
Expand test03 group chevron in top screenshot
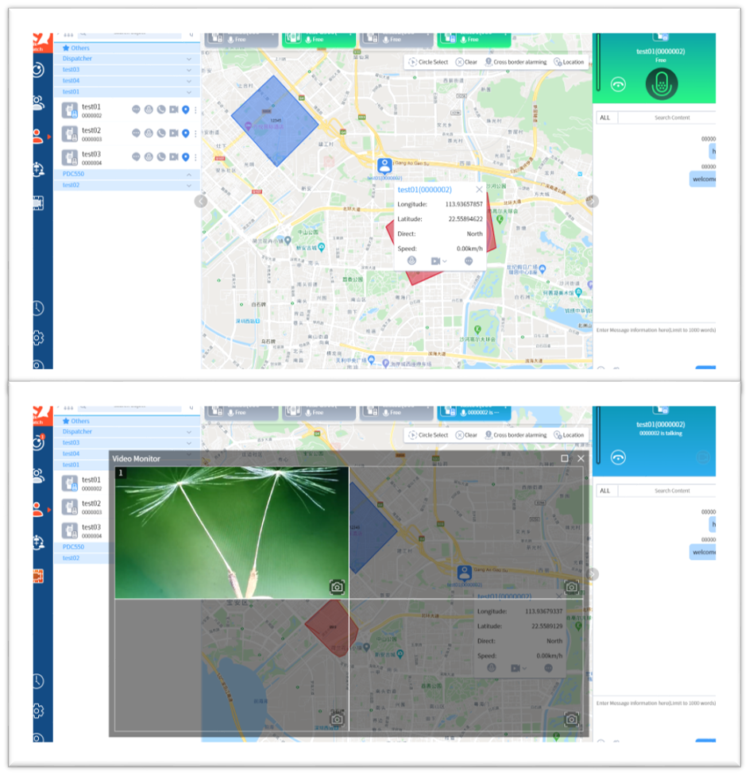coord(189,70)
